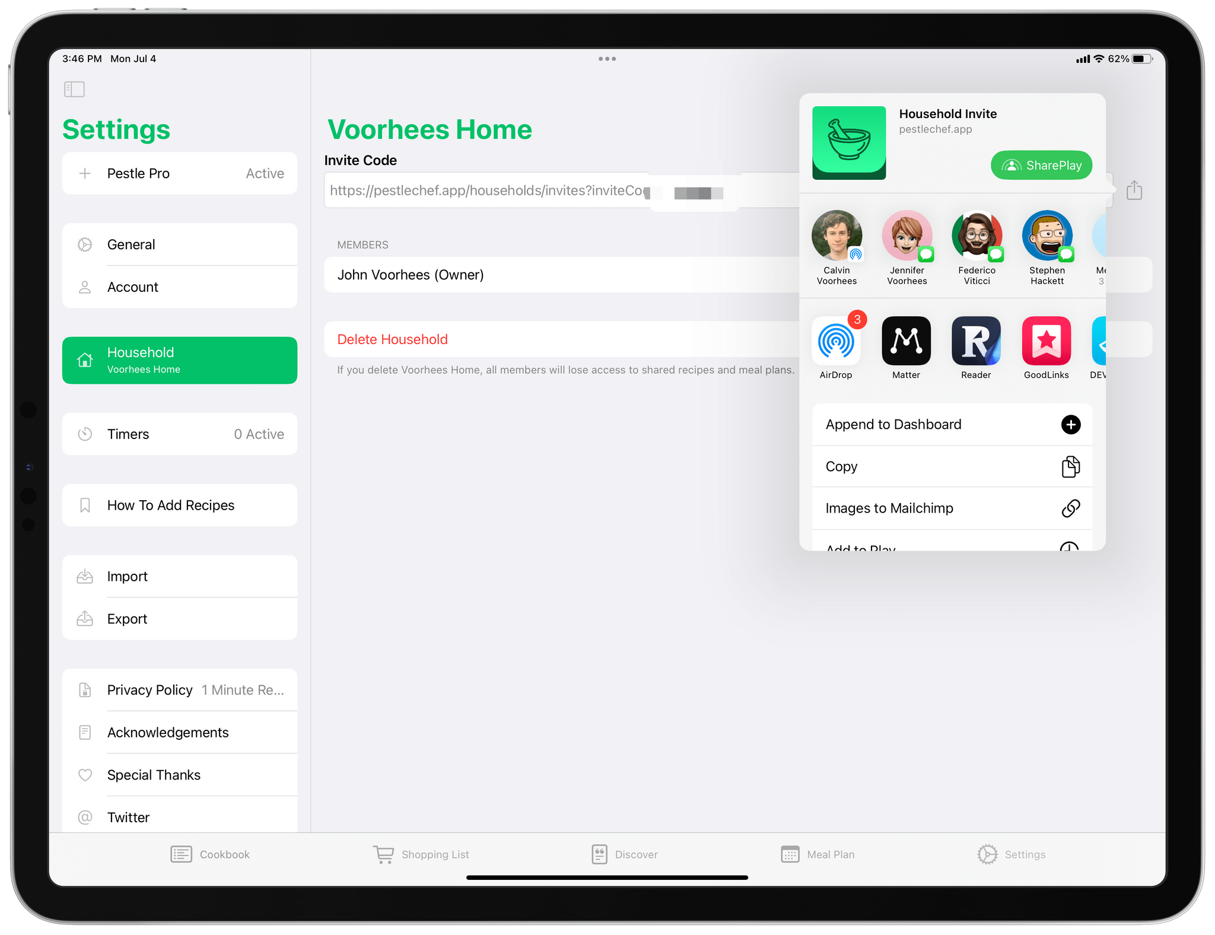Select Images to Mailchimp option

(947, 509)
